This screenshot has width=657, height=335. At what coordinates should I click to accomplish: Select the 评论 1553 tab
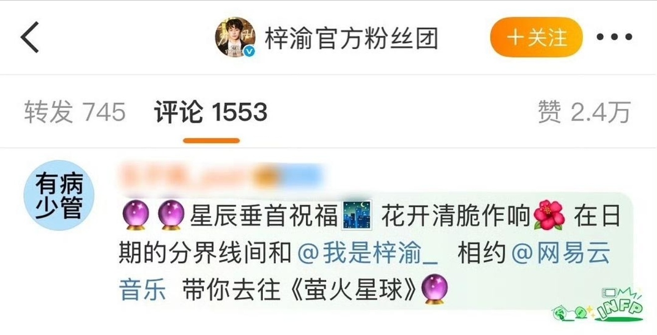pyautogui.click(x=211, y=112)
